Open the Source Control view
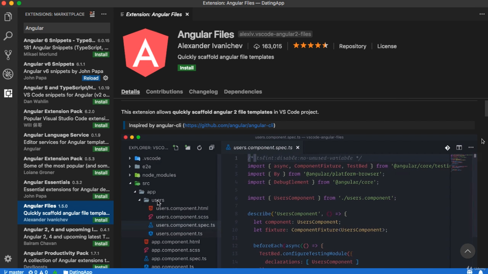The image size is (488, 274). (x=8, y=55)
